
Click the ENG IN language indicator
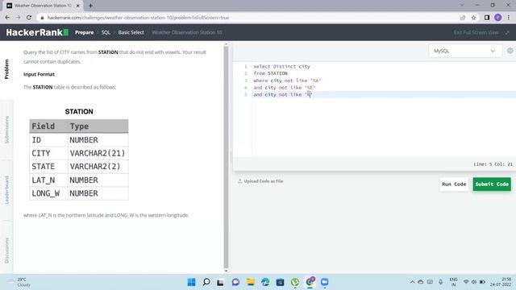tap(453, 282)
